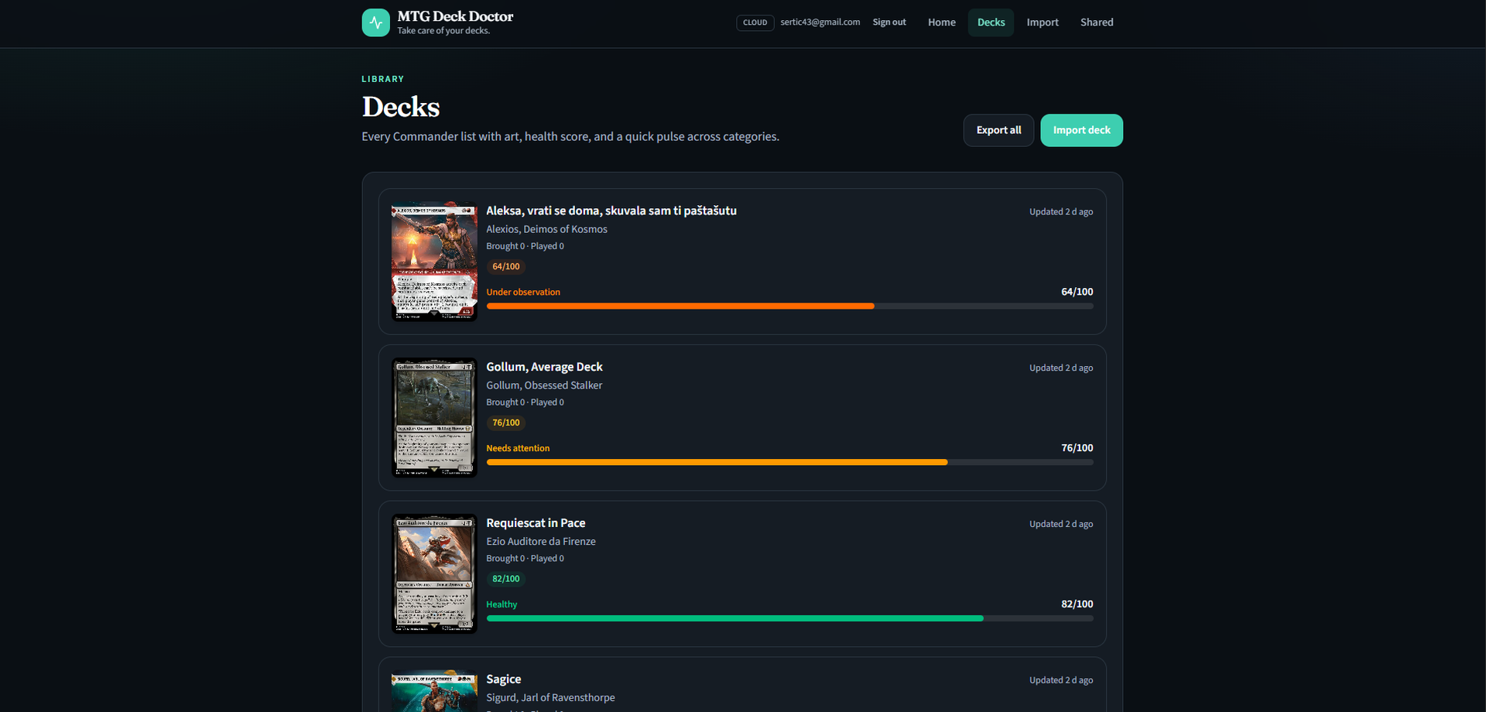Click the 76/100 score badge

[x=506, y=423]
